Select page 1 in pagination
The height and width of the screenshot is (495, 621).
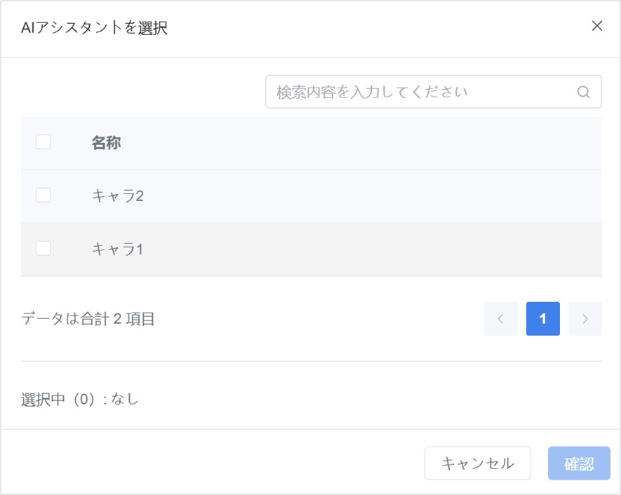543,318
